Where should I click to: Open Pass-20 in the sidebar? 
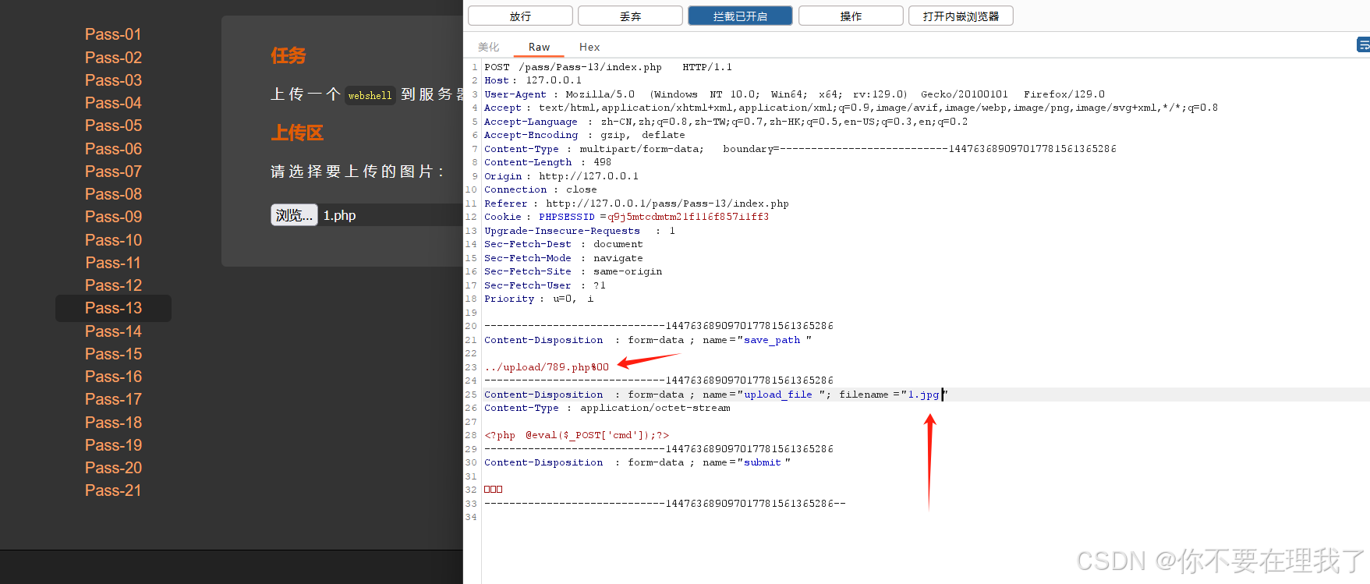tap(113, 468)
